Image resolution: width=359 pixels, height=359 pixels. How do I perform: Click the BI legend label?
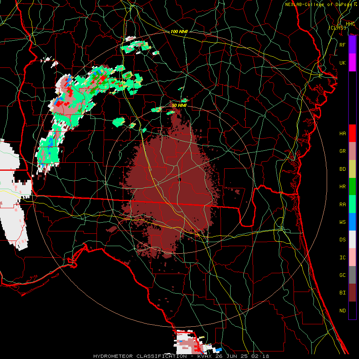click(x=342, y=293)
